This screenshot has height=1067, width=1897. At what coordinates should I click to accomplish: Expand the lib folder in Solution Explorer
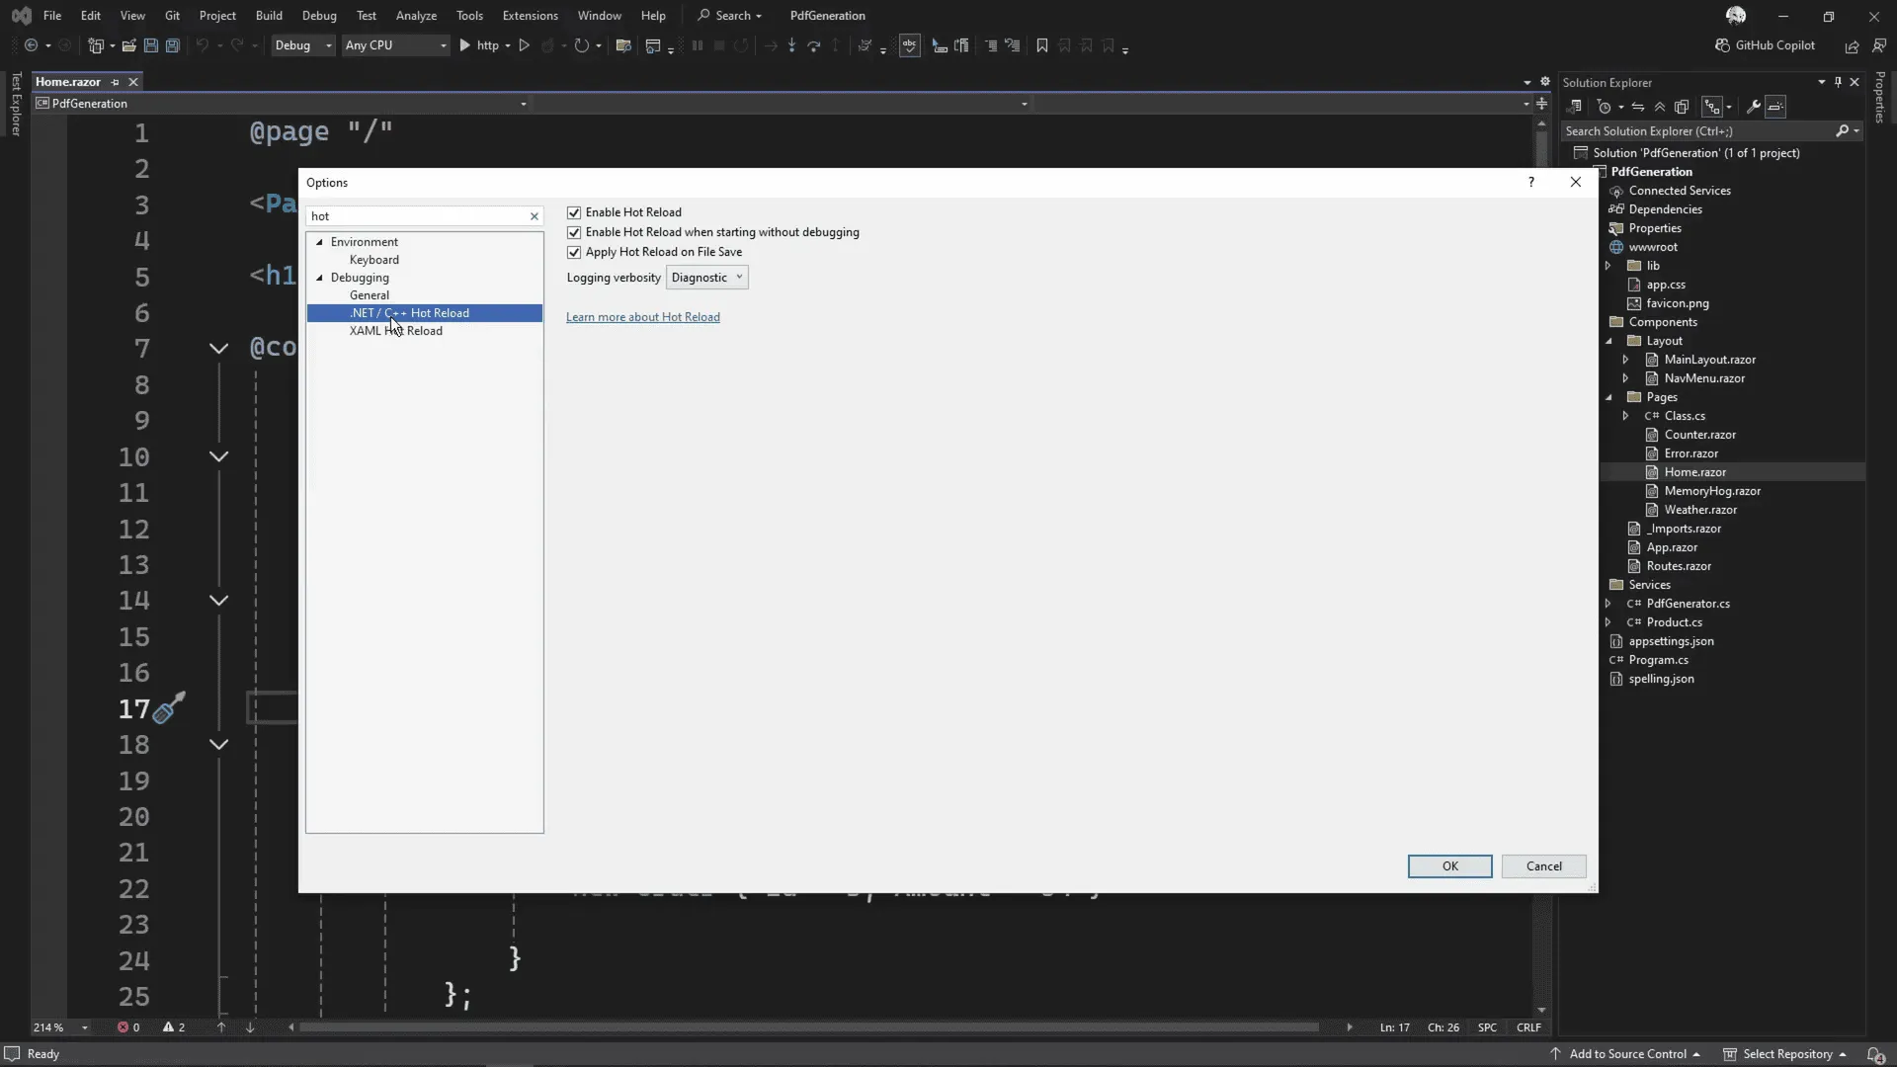[1608, 266]
